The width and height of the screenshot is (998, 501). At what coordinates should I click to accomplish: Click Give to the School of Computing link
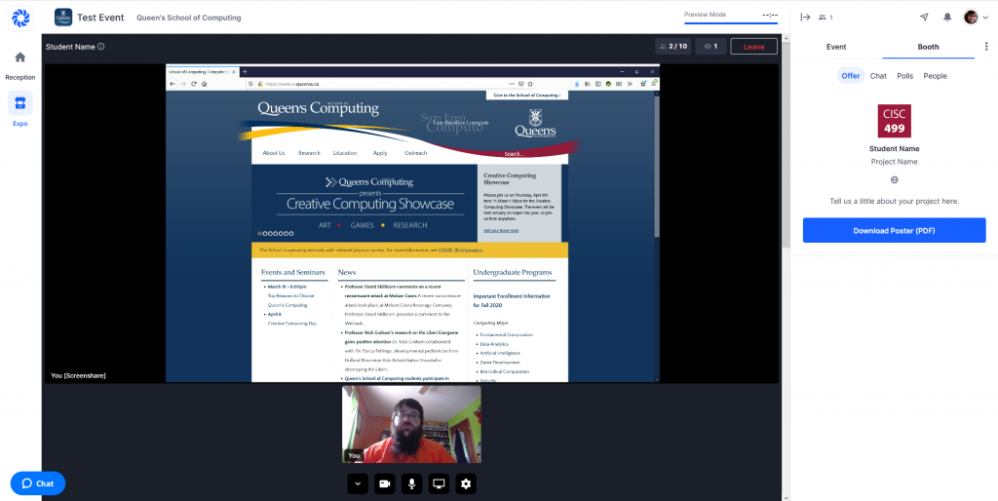pyautogui.click(x=527, y=95)
